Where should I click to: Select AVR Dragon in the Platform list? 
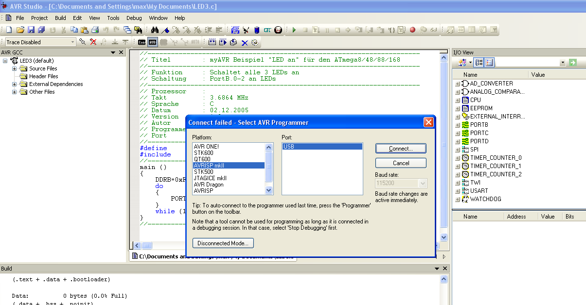point(229,185)
